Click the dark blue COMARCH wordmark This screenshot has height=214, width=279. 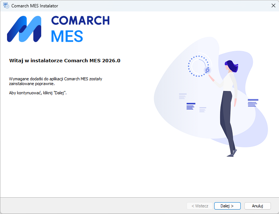(81, 21)
